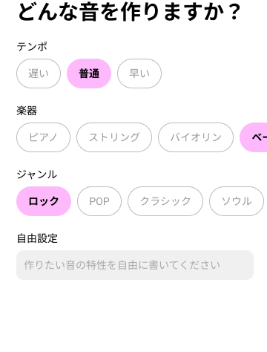Image resolution: width=267 pixels, height=352 pixels.
Task: Turn off the selected ロック genre
Action: point(44,201)
